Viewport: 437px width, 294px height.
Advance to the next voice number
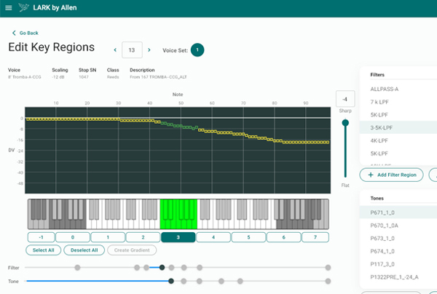[x=149, y=50]
